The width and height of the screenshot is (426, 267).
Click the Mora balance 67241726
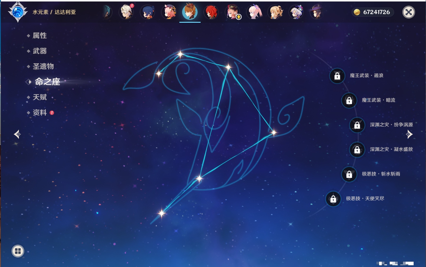coord(376,12)
